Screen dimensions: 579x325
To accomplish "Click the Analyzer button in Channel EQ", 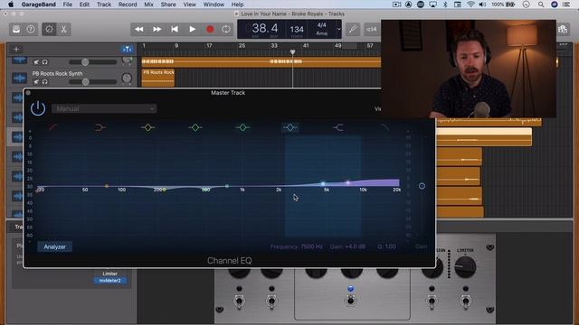I will (x=54, y=246).
